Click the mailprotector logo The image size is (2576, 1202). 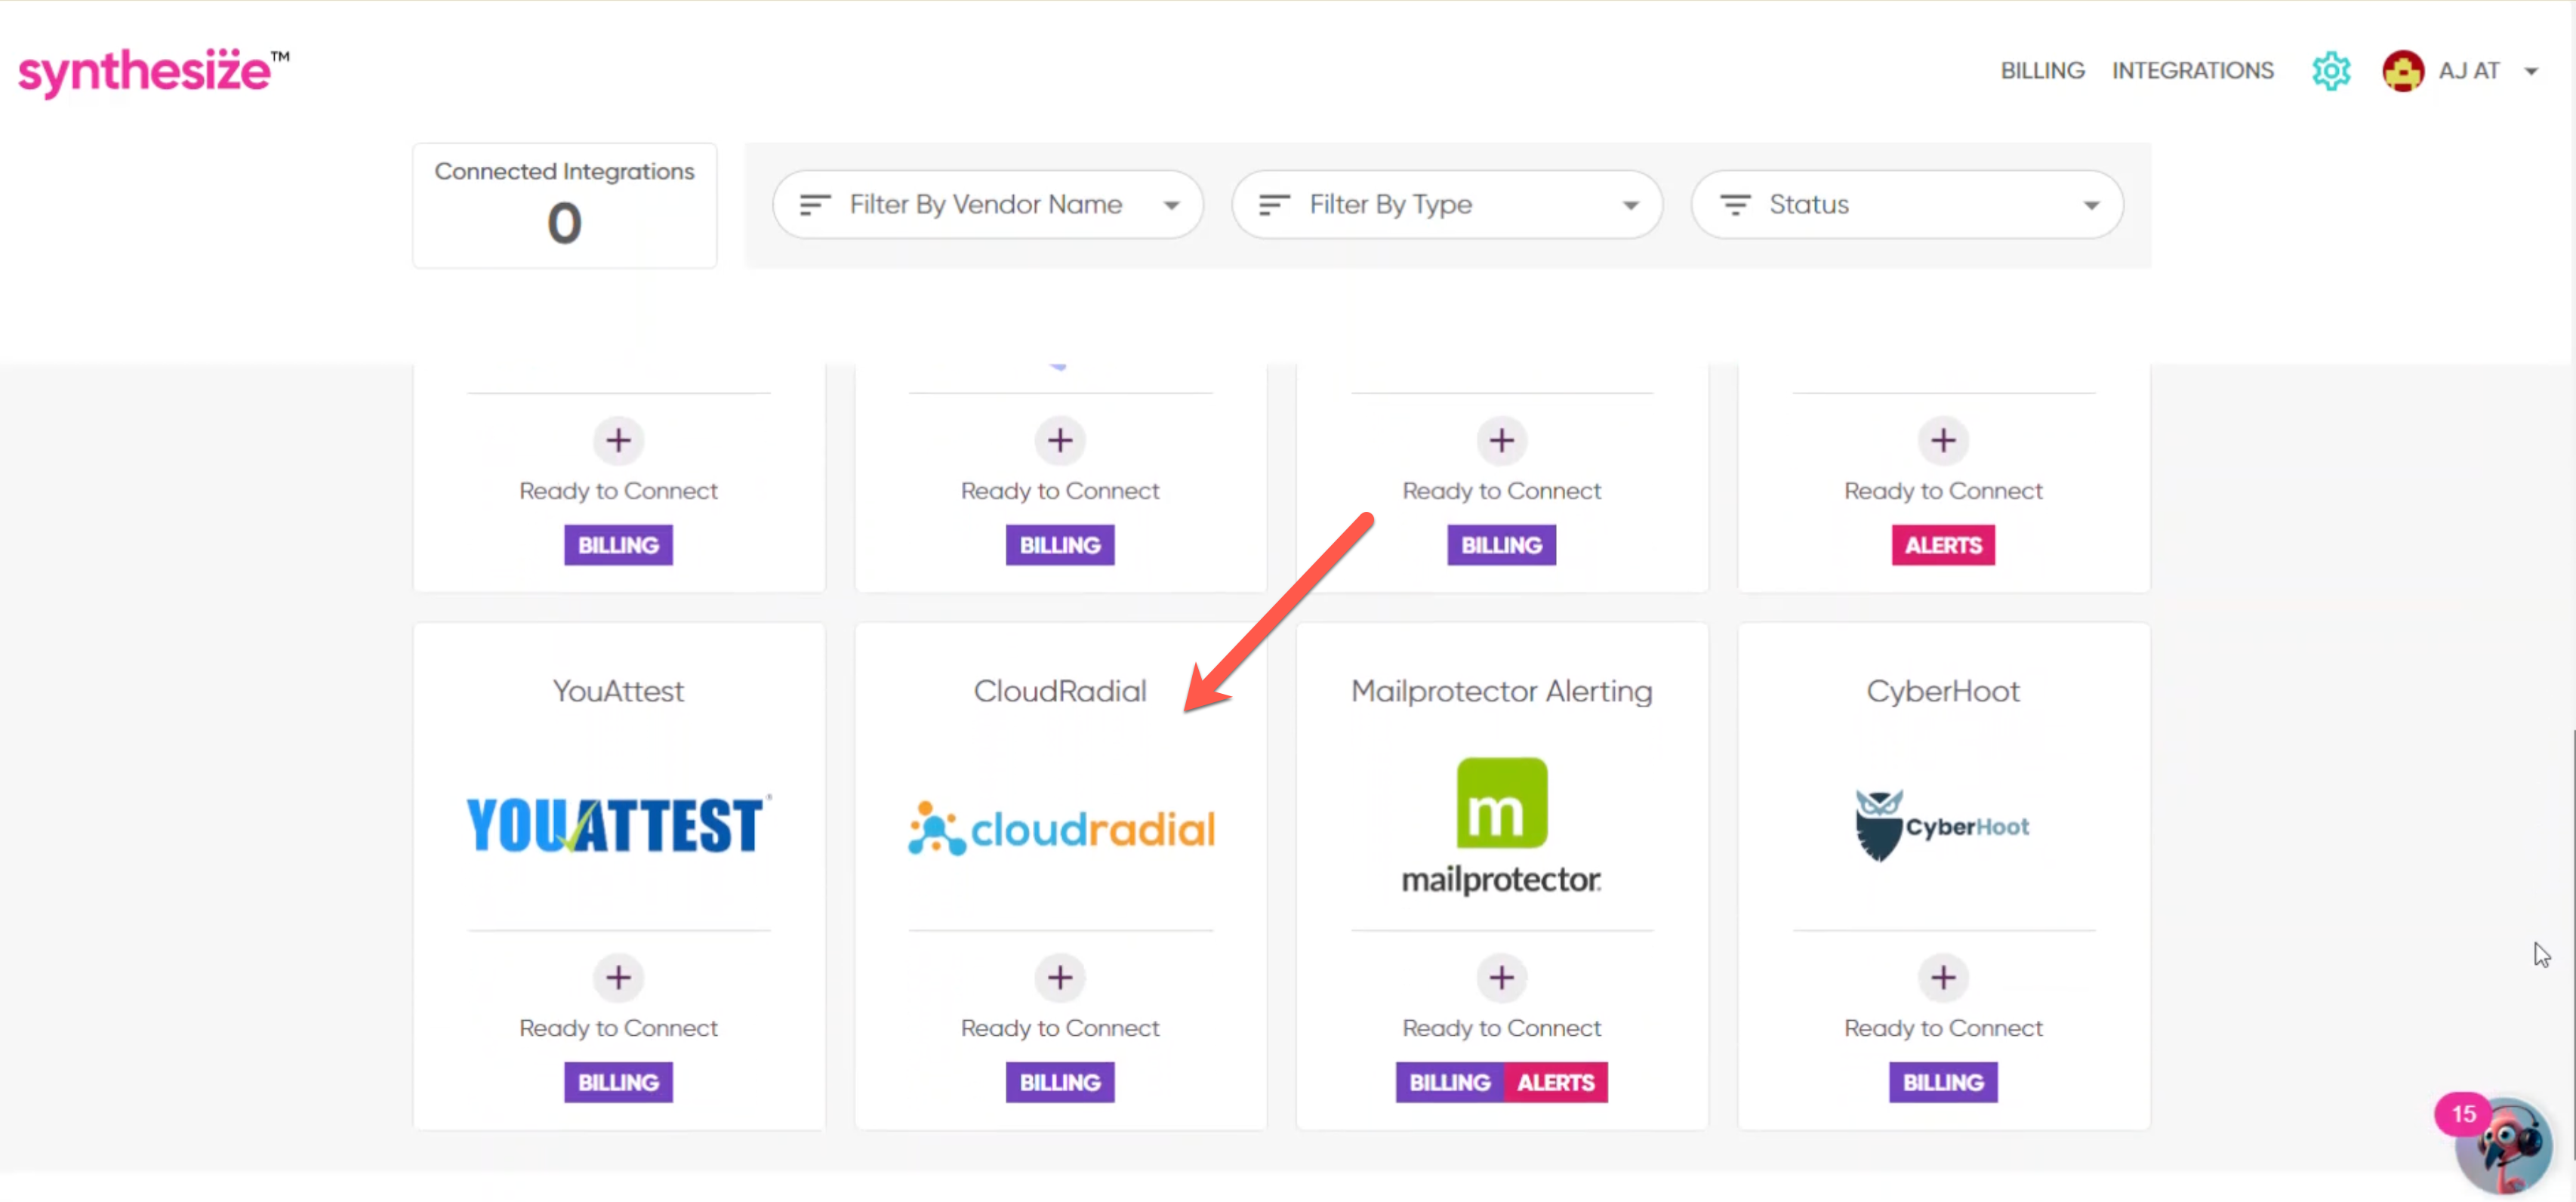(1500, 823)
